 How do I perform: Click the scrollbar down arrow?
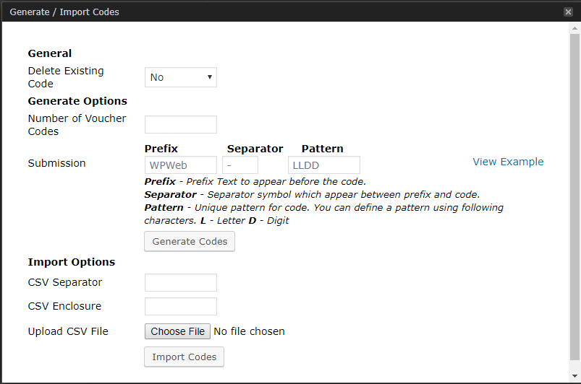click(574, 378)
